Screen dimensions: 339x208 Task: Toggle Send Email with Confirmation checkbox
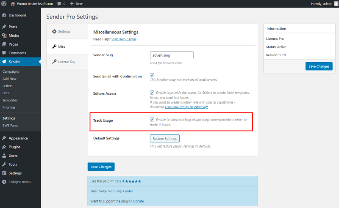(152, 75)
